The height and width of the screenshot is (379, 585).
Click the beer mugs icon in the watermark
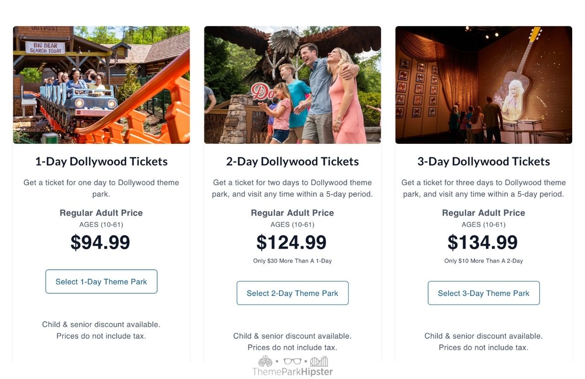coord(265,362)
